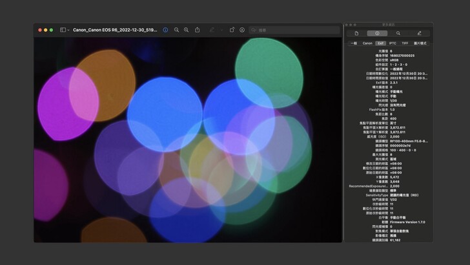Switch to the Canon metadata tab
Screen dimensions: 470x265
pos(367,43)
